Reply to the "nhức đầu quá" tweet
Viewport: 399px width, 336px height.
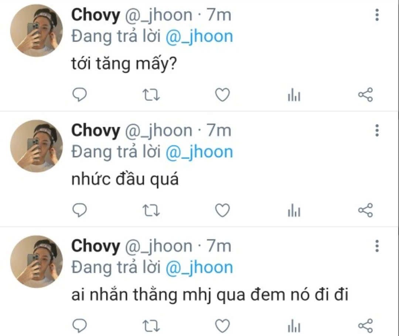click(80, 210)
